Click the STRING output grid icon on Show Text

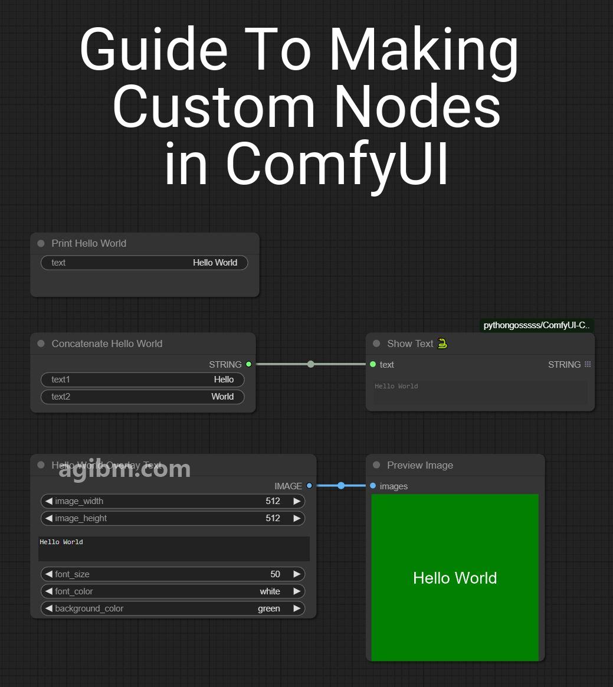point(588,364)
